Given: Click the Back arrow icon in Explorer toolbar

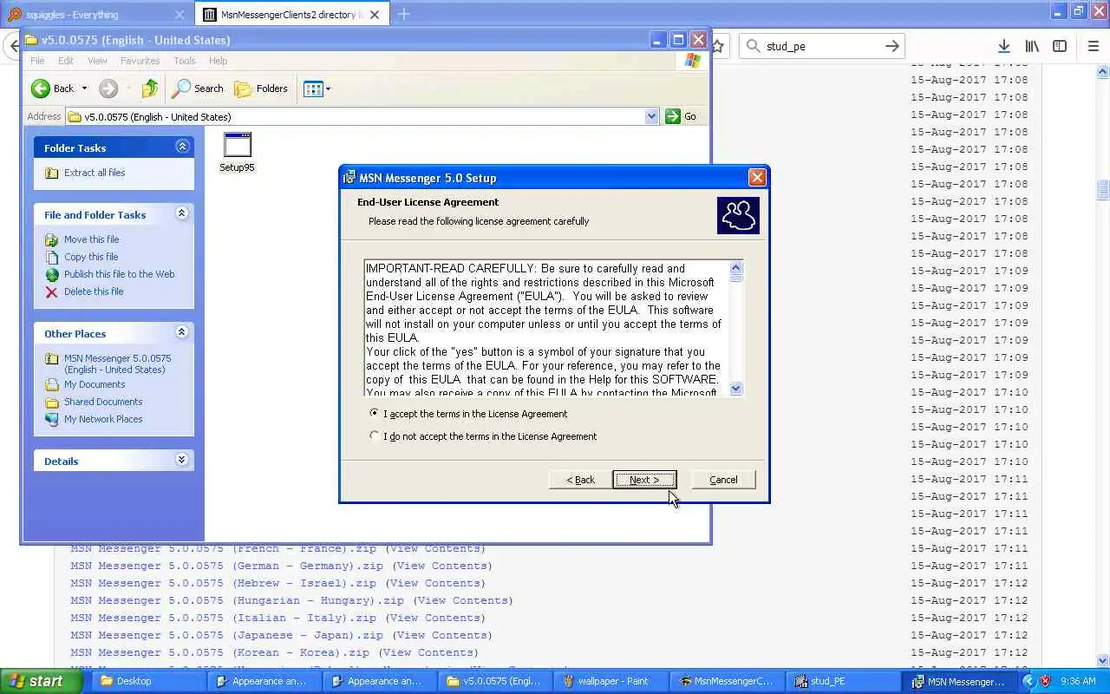Looking at the screenshot, I should [41, 88].
